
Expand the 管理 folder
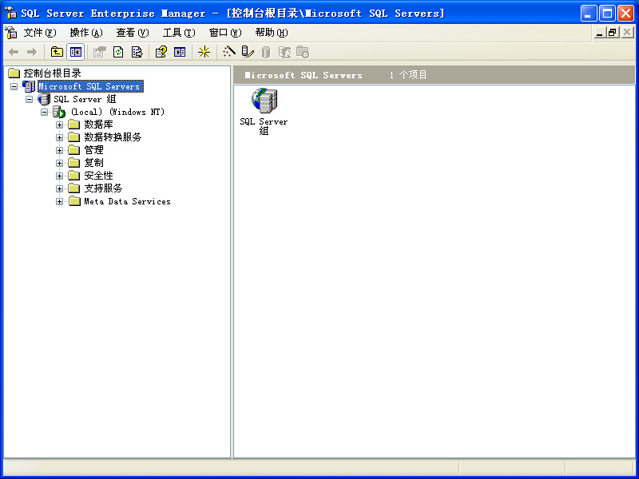(59, 150)
